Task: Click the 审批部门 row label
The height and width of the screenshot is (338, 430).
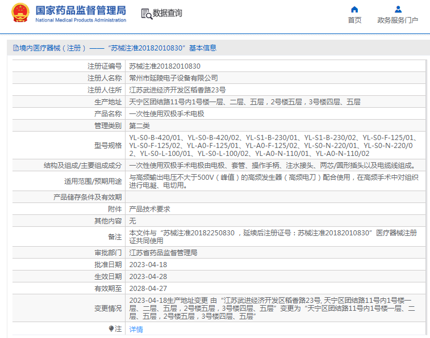Action: point(108,252)
